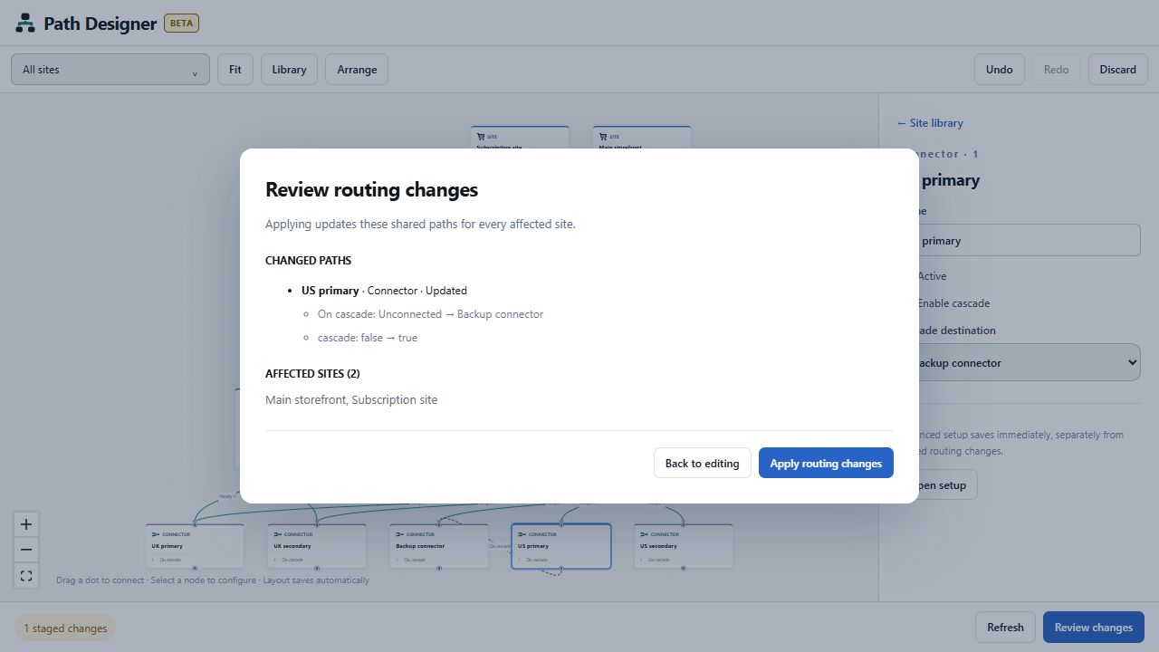1159x652 pixels.
Task: Open the Library from the toolbar
Action: point(289,70)
